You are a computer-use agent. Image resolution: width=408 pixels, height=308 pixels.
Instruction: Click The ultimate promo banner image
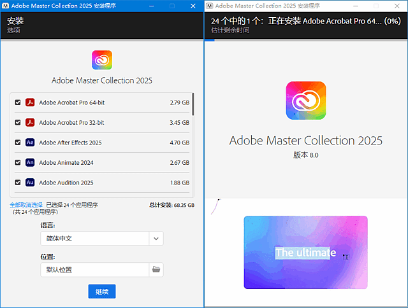306,253
